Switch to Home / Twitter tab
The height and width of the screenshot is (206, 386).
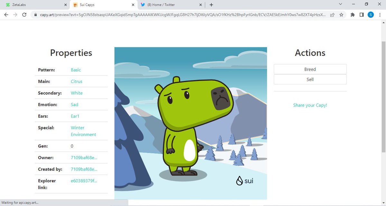pos(171,5)
